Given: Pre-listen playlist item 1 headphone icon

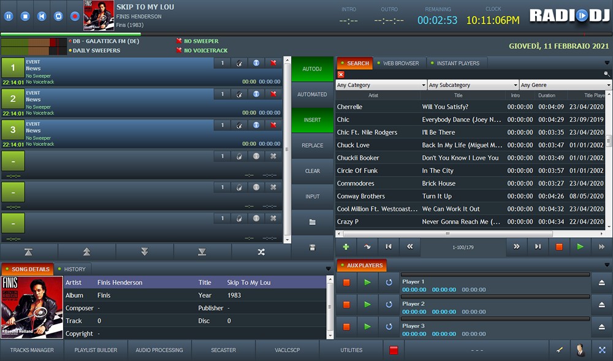Looking at the screenshot, I should [x=239, y=63].
